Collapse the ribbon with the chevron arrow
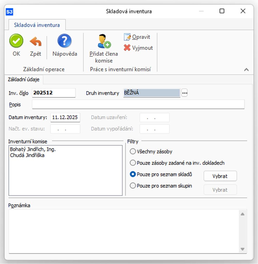The width and height of the screenshot is (258, 264). click(246, 69)
